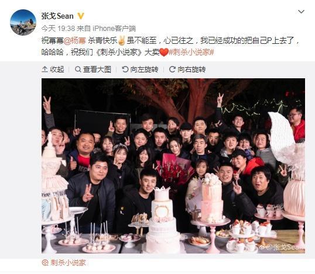Click the magnifier icon beside 查看大图

pyautogui.click(x=78, y=70)
